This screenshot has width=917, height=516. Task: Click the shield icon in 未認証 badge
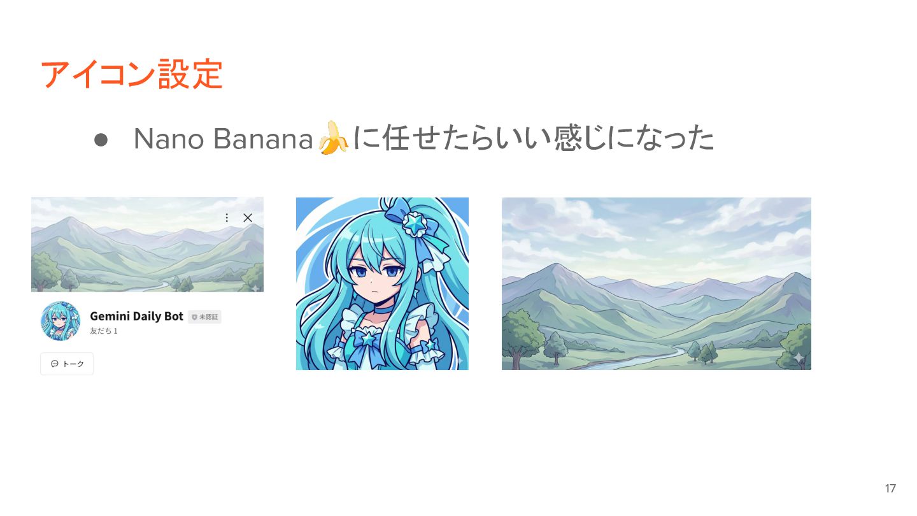[x=194, y=317]
